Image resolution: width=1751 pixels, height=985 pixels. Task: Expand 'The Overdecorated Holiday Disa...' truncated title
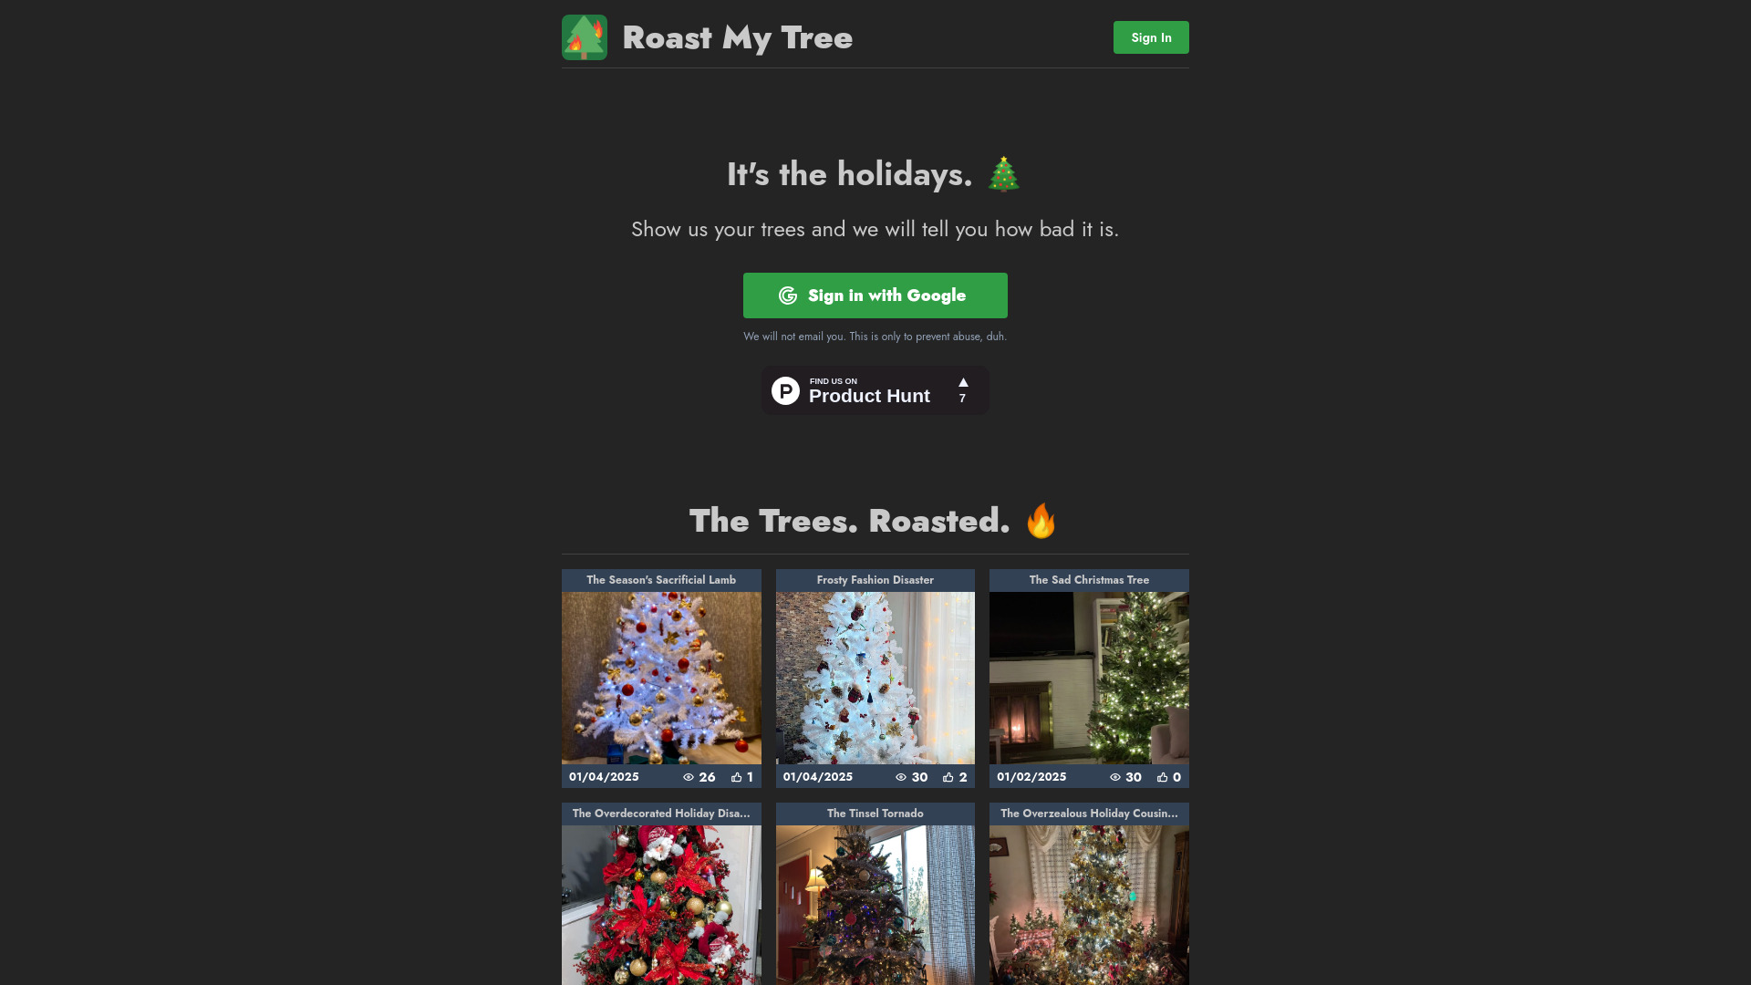tap(660, 813)
